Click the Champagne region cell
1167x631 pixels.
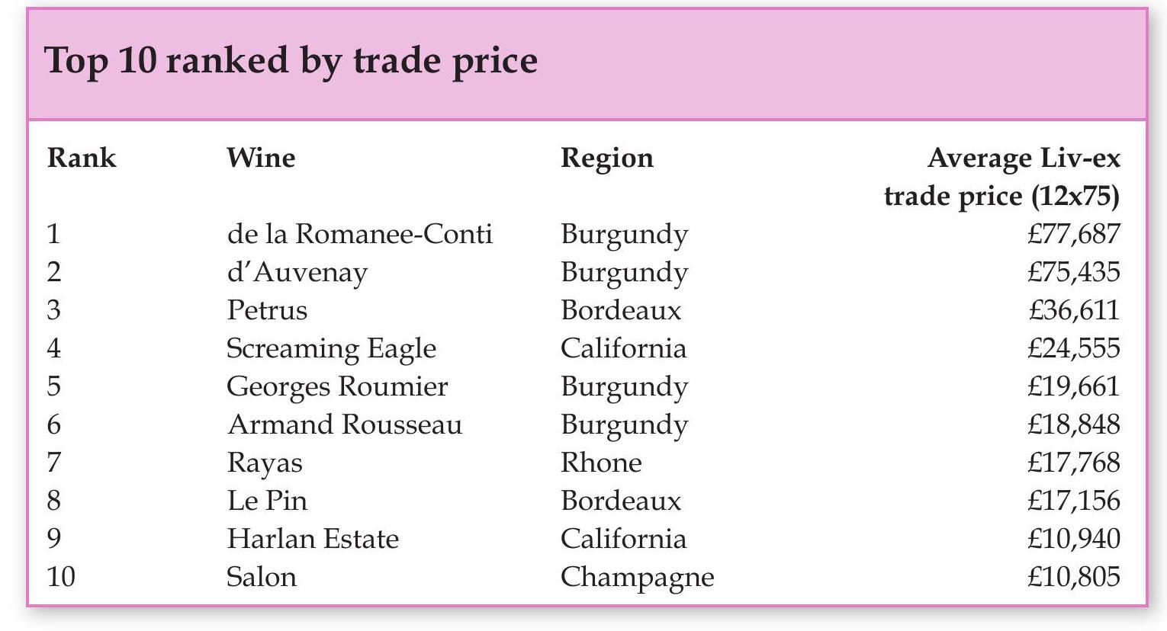pos(637,577)
